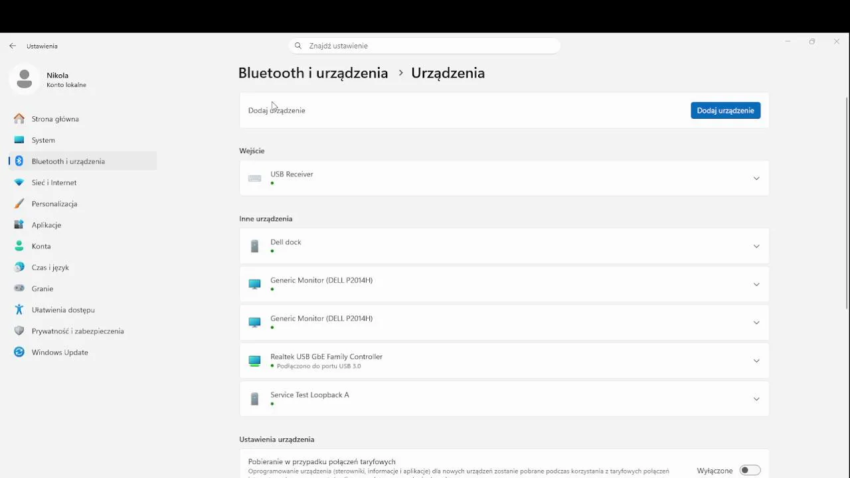850x478 pixels.
Task: Click the Dell dock device icon
Action: coord(254,246)
